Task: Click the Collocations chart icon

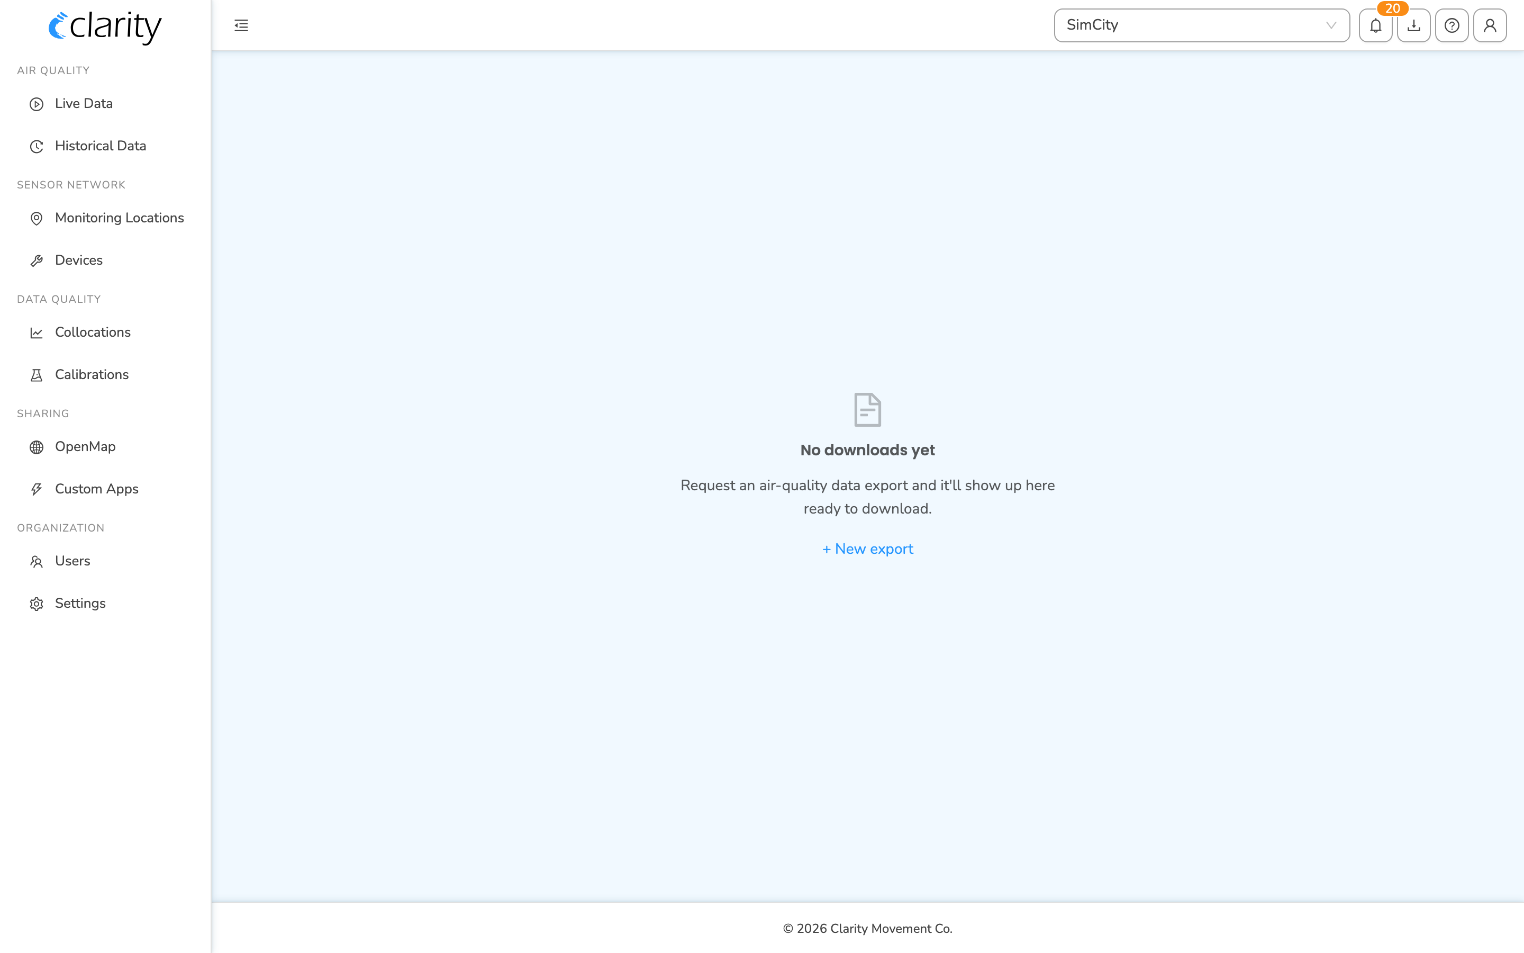Action: [37, 333]
